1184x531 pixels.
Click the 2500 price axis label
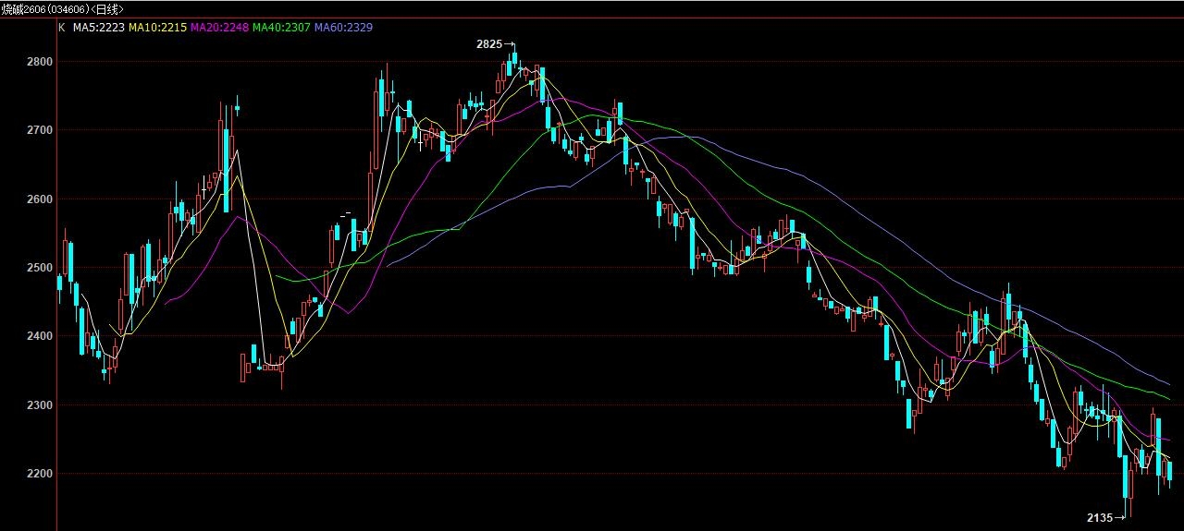click(x=27, y=268)
